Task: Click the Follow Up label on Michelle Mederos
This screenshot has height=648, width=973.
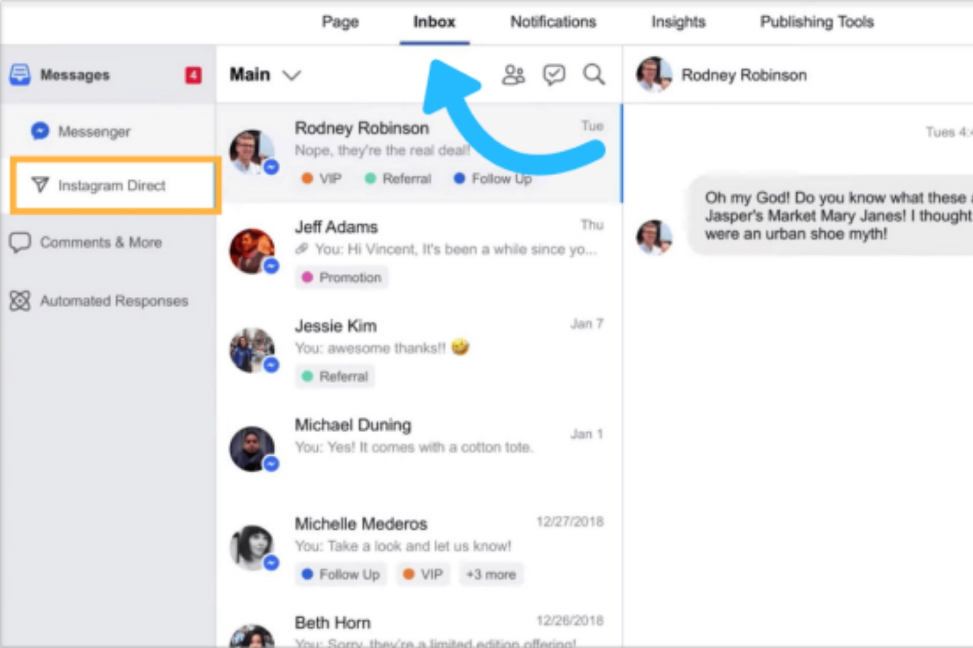Action: point(341,574)
